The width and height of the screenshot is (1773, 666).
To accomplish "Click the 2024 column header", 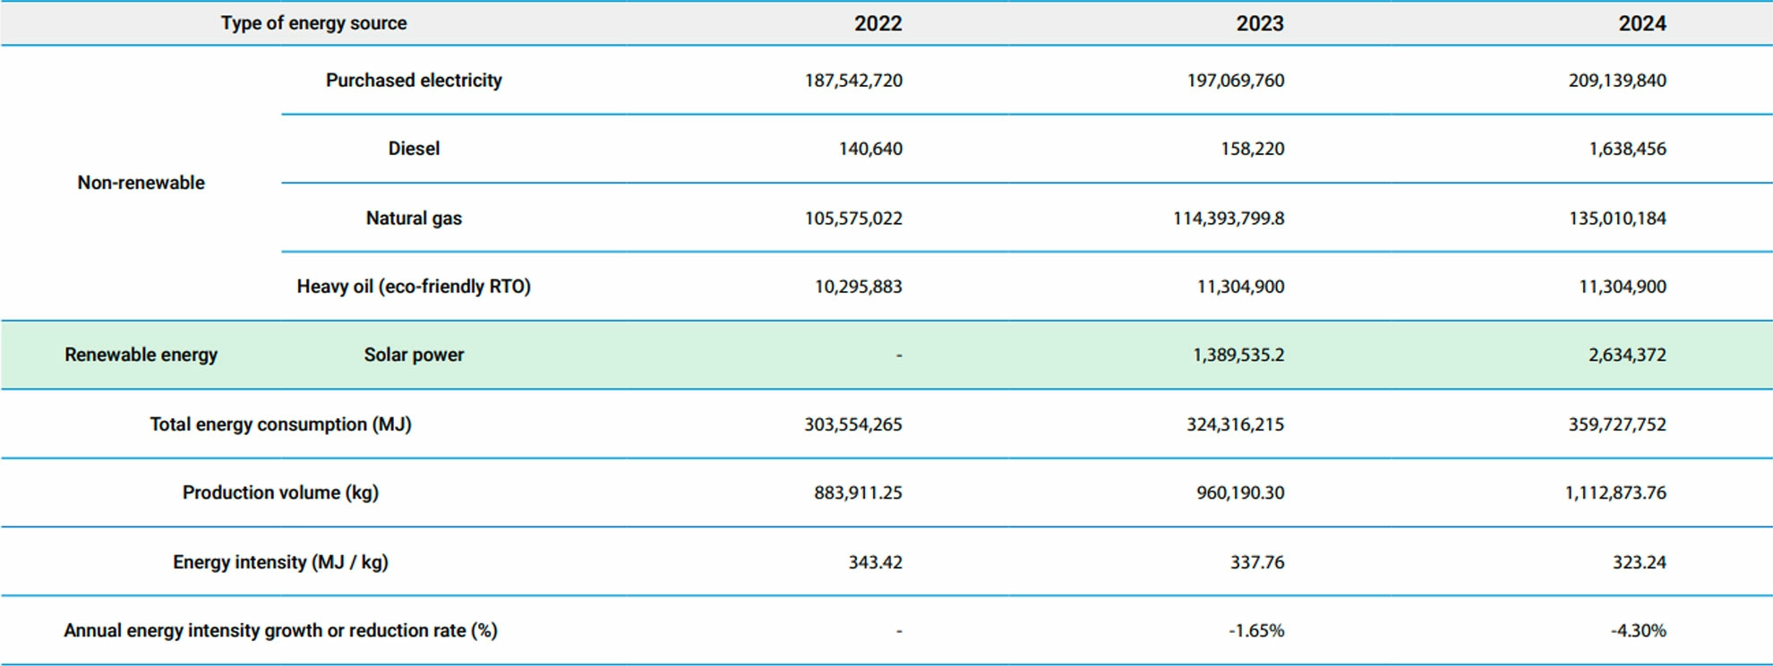I will [x=1641, y=23].
